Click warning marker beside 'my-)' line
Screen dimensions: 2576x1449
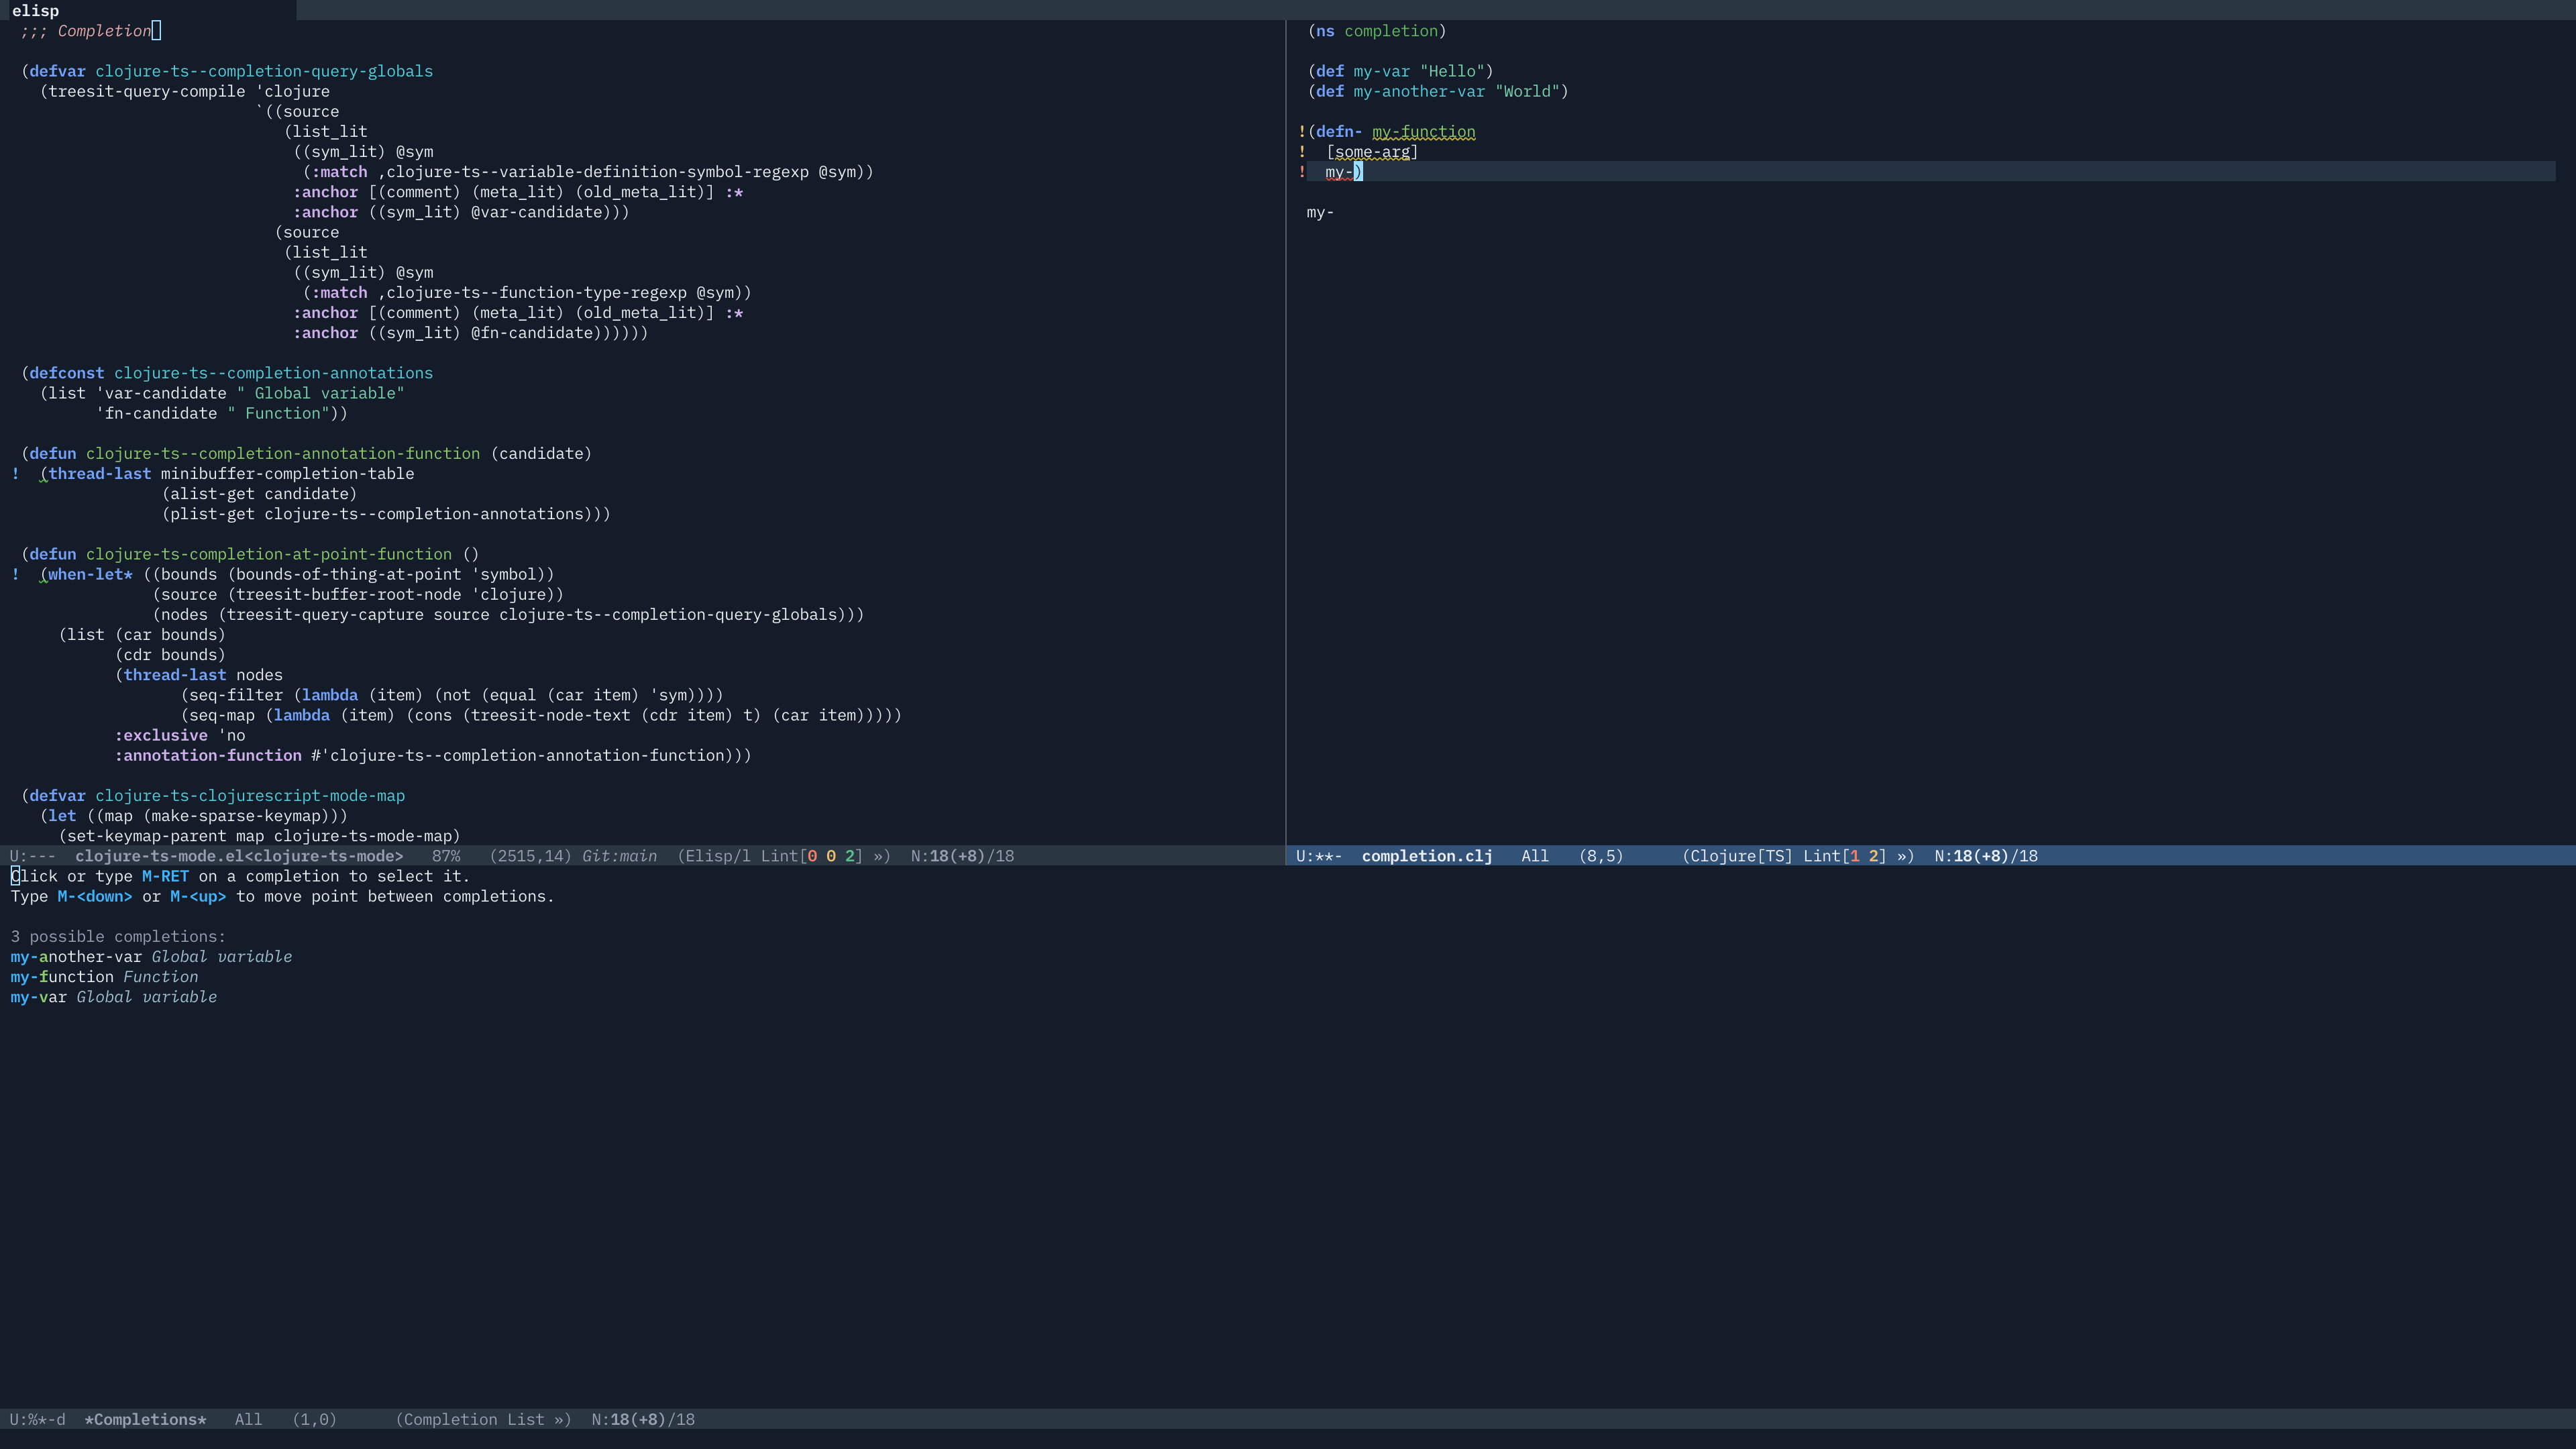[x=1302, y=172]
